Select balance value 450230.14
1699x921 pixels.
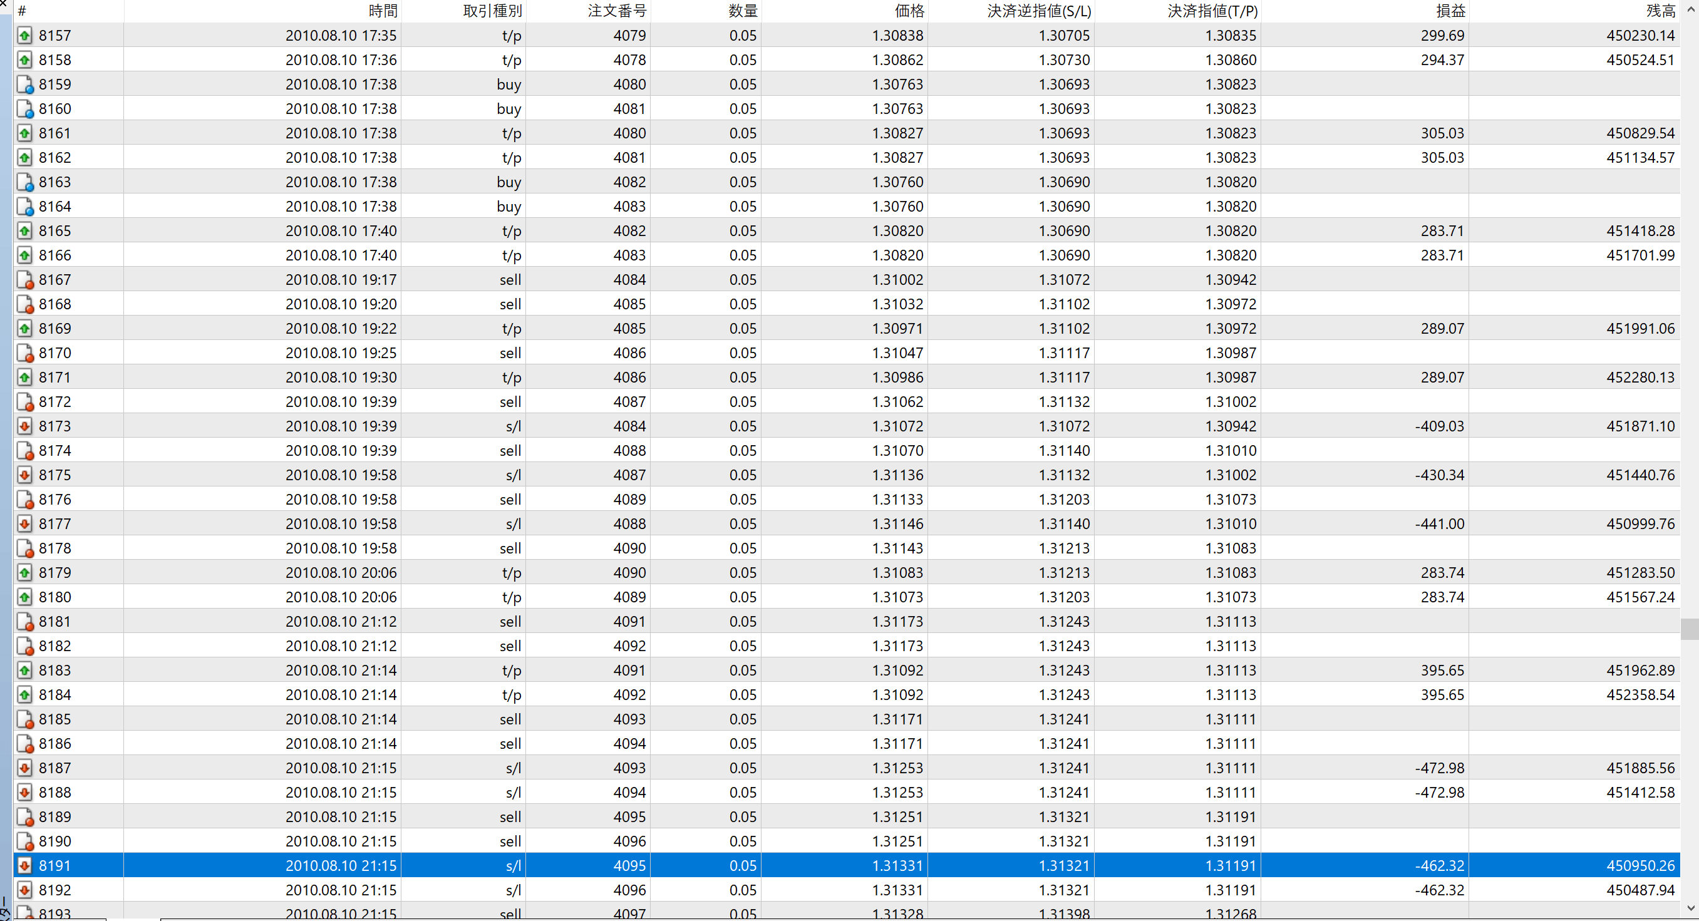coord(1640,36)
